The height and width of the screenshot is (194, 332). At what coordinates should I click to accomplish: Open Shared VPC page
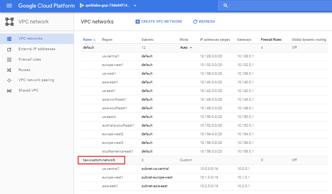click(x=29, y=91)
